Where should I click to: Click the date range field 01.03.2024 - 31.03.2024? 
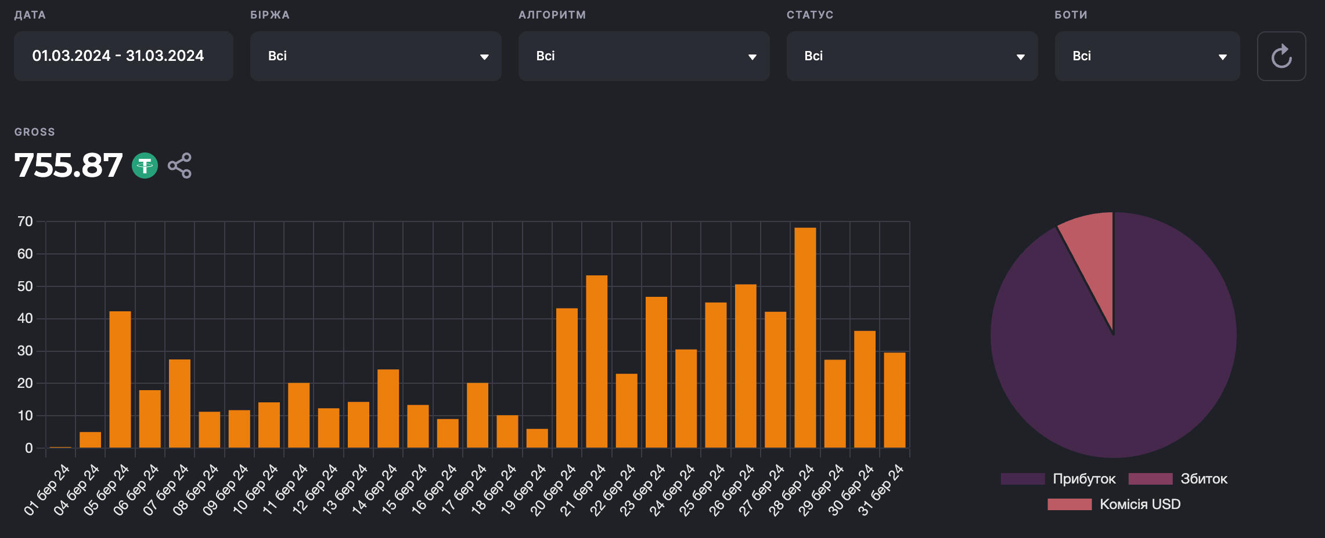123,56
